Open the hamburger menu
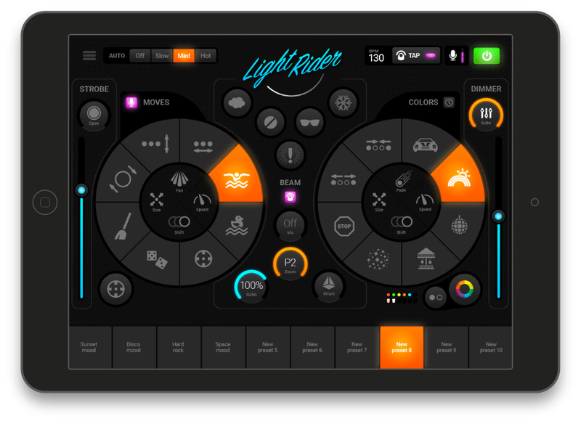The image size is (581, 424). click(x=89, y=56)
